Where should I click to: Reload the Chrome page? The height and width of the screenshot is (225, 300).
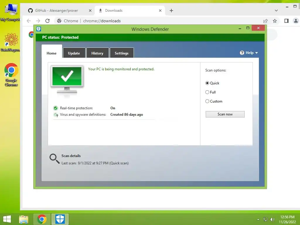pos(47,21)
